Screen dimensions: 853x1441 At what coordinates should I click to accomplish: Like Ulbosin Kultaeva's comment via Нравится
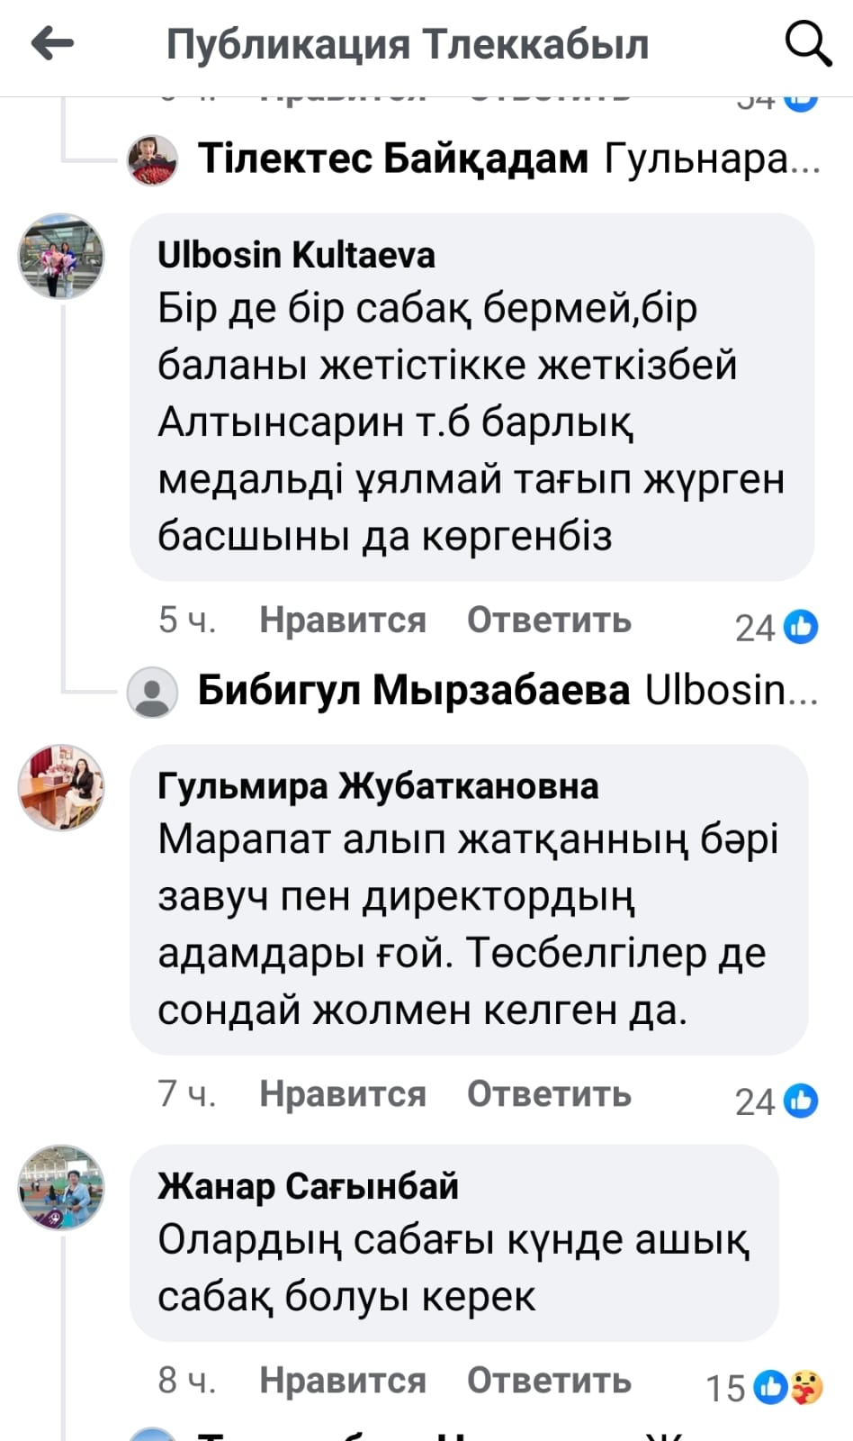click(x=342, y=621)
